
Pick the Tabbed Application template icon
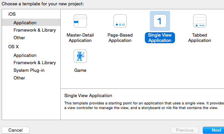[199, 21]
